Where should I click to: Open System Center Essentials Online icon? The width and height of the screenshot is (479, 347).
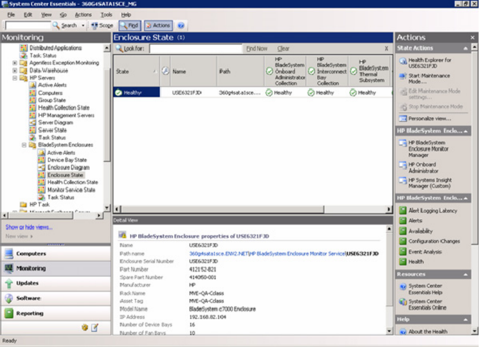402,302
